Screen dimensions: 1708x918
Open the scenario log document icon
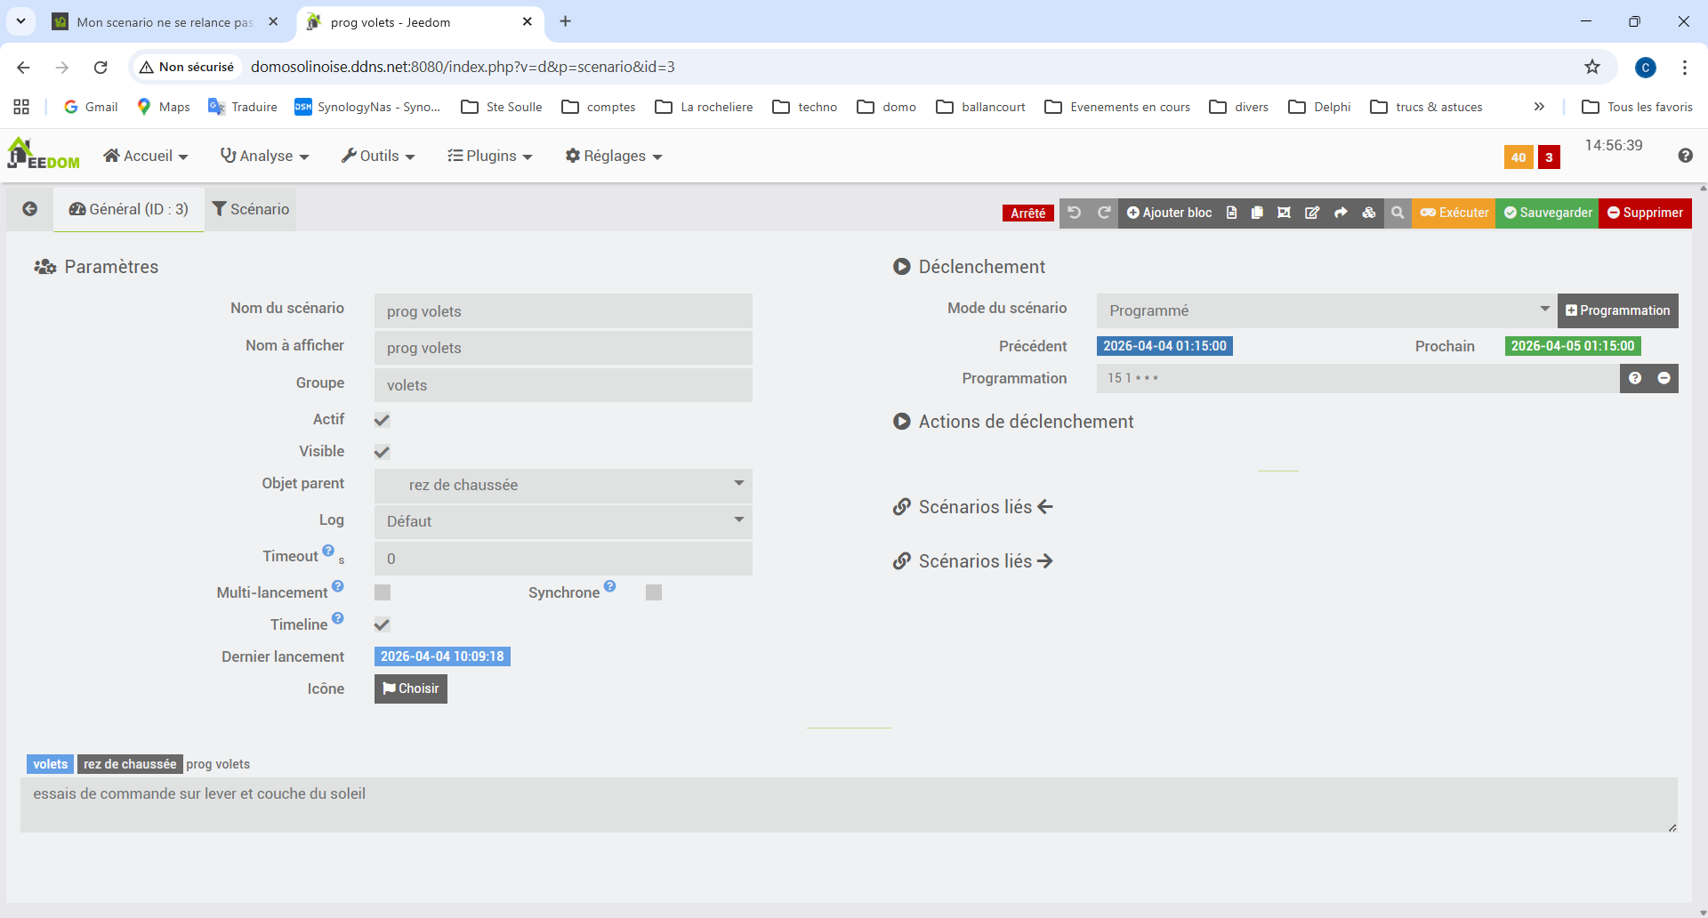coord(1231,213)
